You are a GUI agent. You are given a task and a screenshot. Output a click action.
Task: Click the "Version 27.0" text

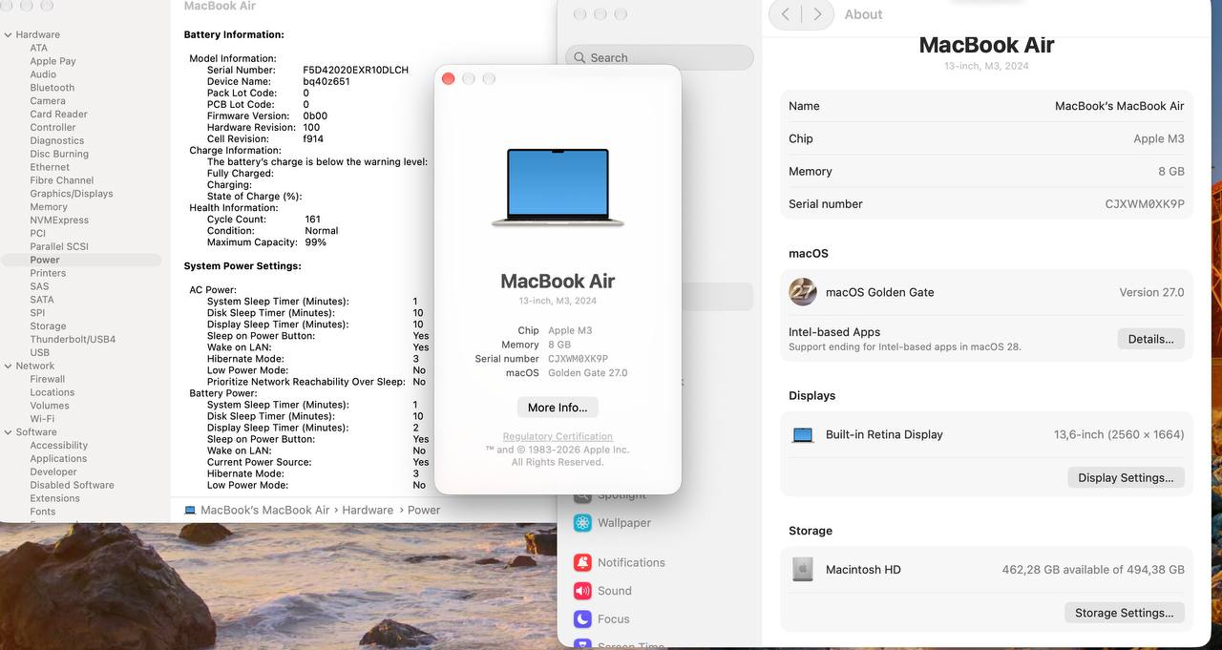tap(1151, 292)
